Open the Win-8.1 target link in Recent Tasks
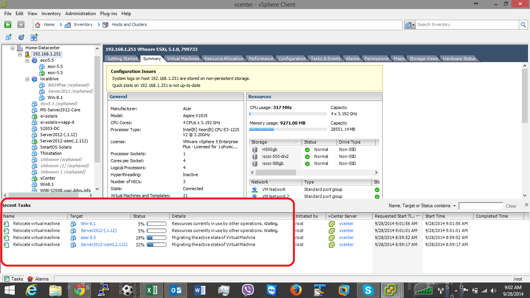This screenshot has width=530, height=298. tap(88, 223)
